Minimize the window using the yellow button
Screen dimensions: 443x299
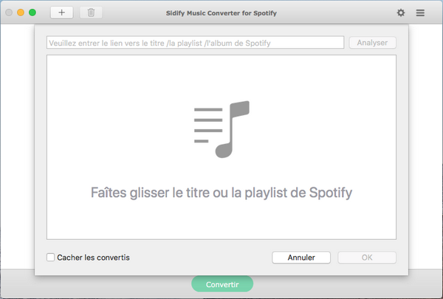point(21,13)
